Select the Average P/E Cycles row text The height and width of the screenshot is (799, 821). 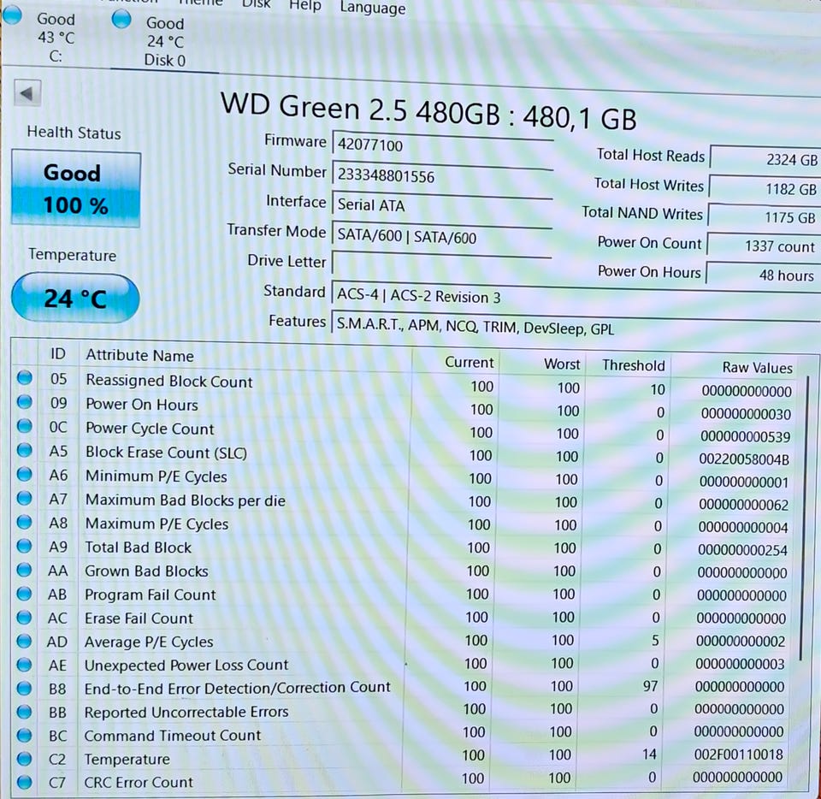(149, 642)
